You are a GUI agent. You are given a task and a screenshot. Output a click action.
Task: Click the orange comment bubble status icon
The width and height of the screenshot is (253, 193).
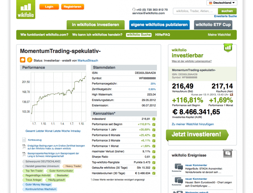[23, 60]
